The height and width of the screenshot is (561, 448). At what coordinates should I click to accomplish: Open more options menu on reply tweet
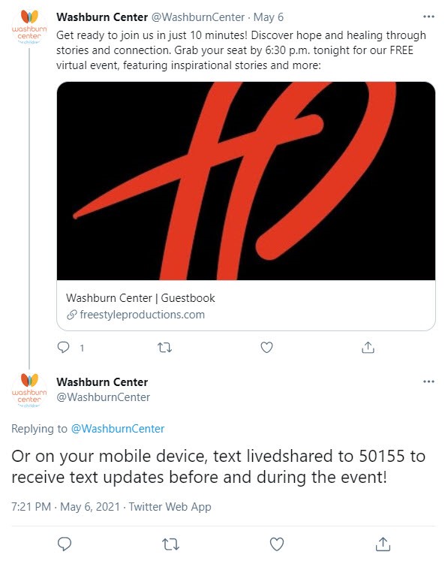click(428, 382)
